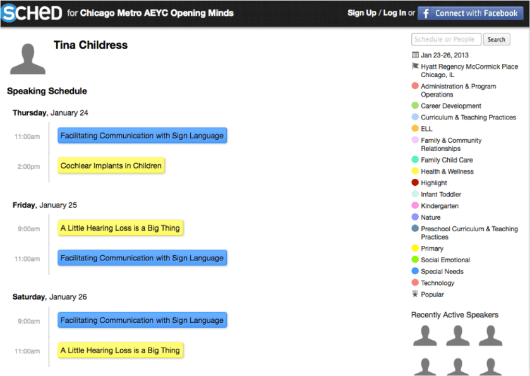Screen dimensions: 530x376
Task: Filter by Infant Toddler category
Action: [441, 195]
